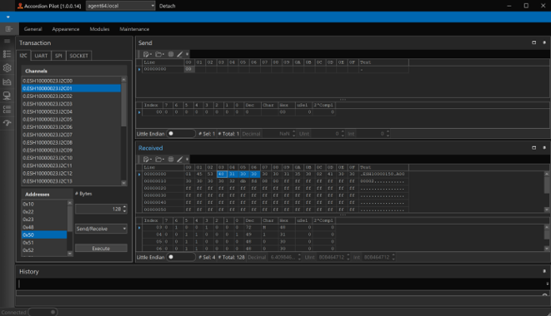Viewport: 551px width, 316px height.
Task: Pin the Received panel
Action: [x=544, y=148]
